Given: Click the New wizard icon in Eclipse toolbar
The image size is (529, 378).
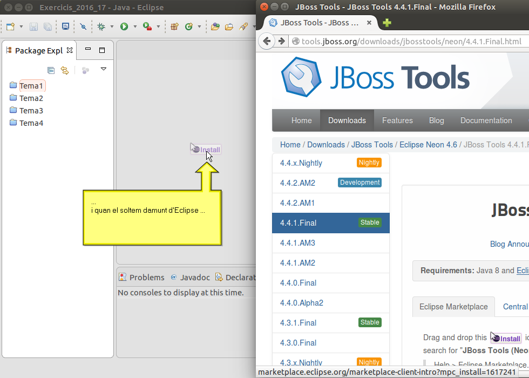Looking at the screenshot, I should click(x=10, y=26).
